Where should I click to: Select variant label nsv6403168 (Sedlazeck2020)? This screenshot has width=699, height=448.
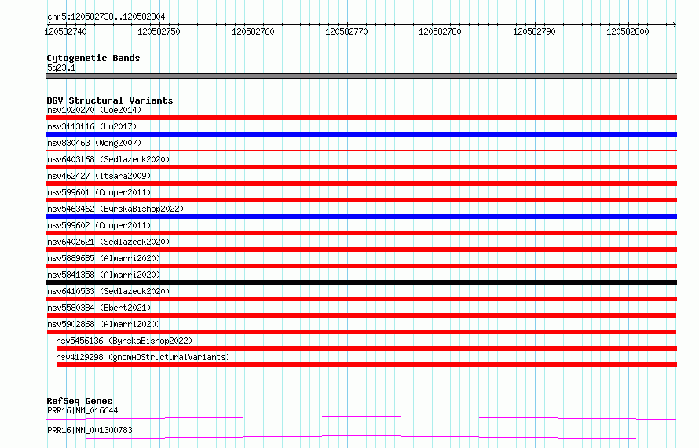(108, 159)
